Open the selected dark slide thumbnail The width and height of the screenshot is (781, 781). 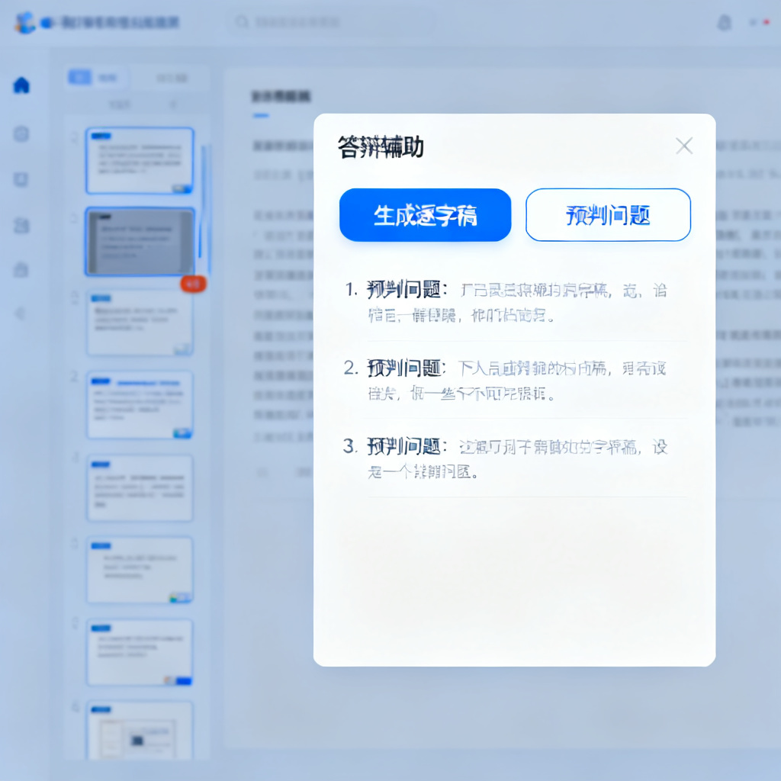tap(140, 242)
